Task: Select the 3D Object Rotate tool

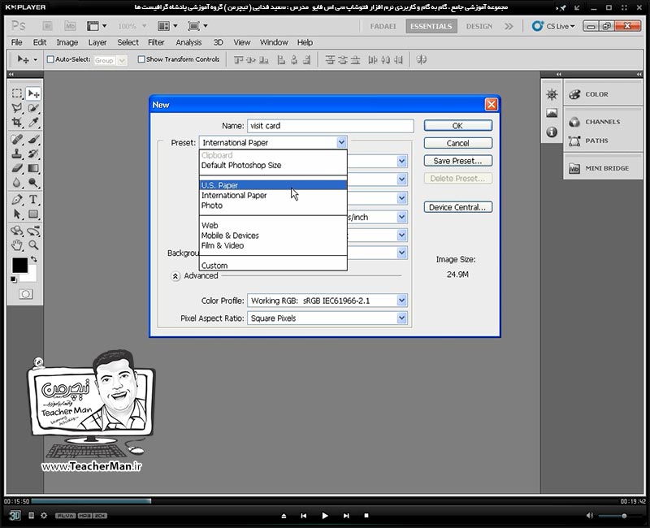Action: (x=16, y=231)
